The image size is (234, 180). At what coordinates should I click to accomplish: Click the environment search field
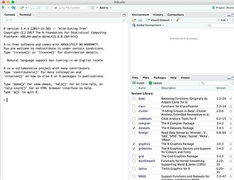[221, 26]
